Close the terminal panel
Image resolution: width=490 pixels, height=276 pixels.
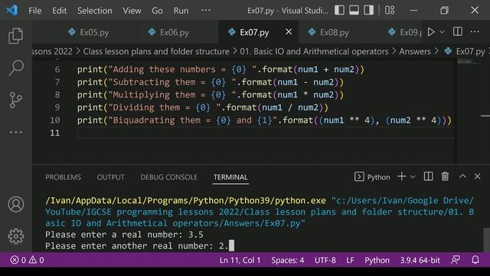tap(477, 176)
